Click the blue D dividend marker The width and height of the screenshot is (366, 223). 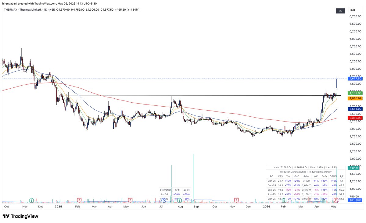point(164,200)
